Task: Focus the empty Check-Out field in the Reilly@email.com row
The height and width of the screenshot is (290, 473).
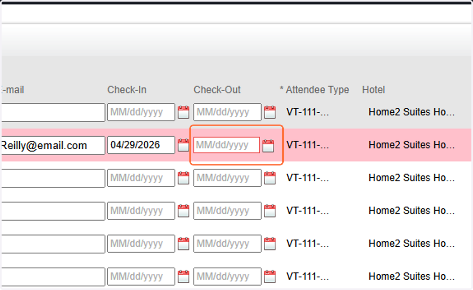Action: [227, 145]
